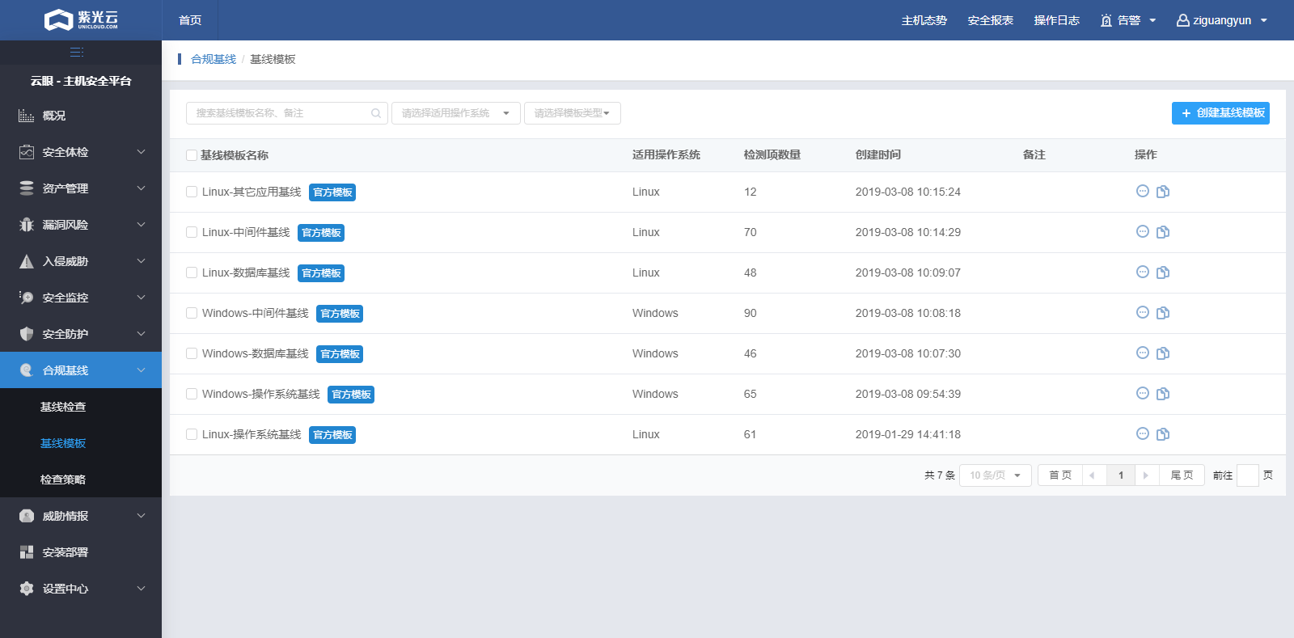The width and height of the screenshot is (1294, 638).
Task: Copy the Linux-操作系统基线 template
Action: (1163, 434)
